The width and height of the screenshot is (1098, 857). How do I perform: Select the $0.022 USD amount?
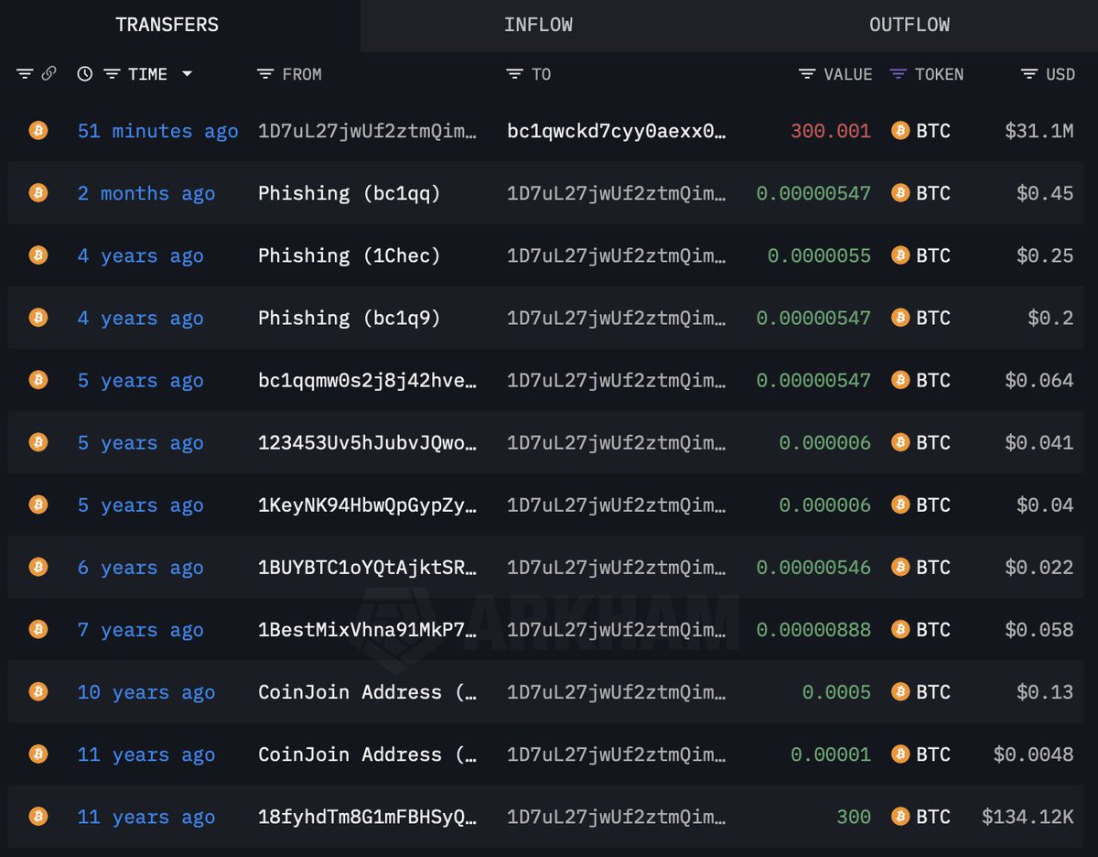coord(1039,568)
